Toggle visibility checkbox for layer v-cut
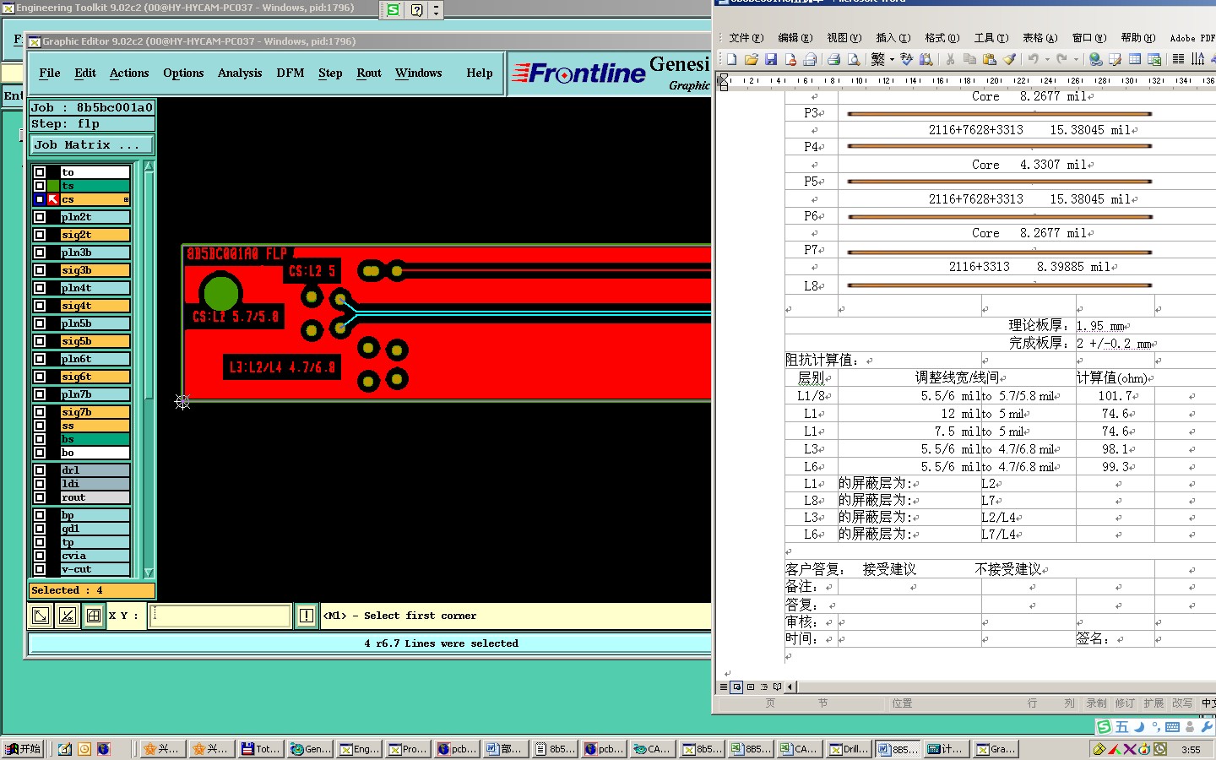The height and width of the screenshot is (760, 1216). [40, 569]
